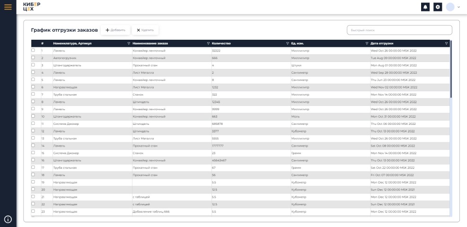
Task: Click the Добавить button
Action: coord(115,30)
